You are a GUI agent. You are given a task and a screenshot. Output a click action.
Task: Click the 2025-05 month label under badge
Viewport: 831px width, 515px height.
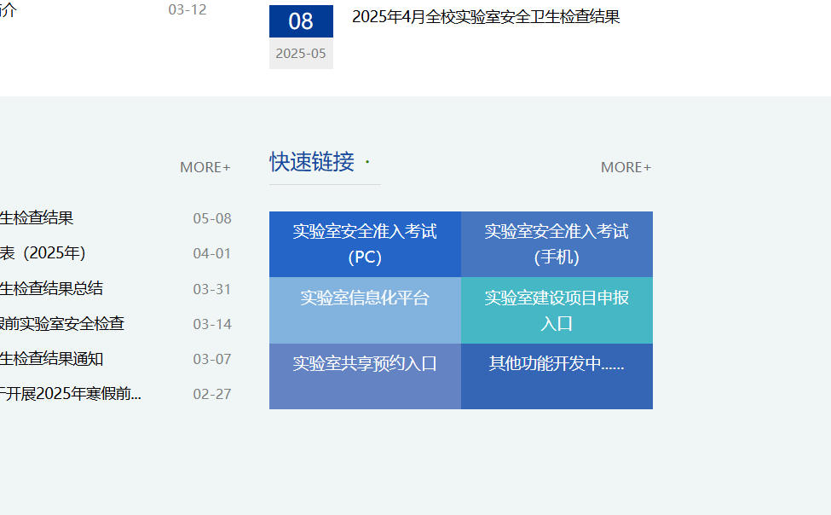pyautogui.click(x=301, y=53)
